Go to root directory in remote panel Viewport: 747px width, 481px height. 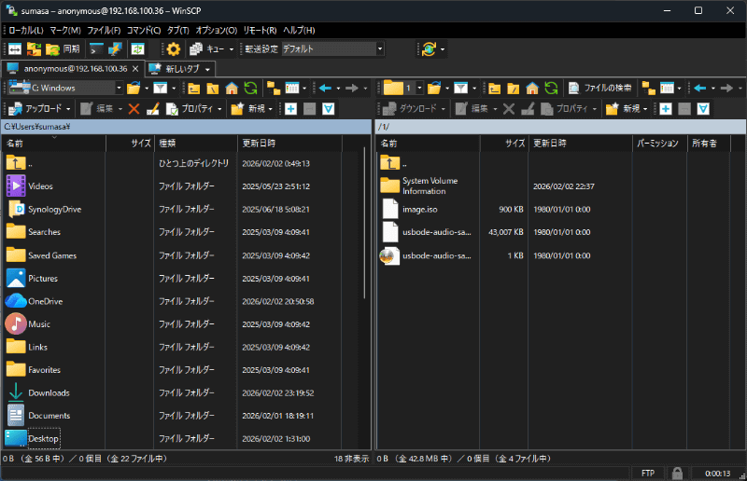tap(513, 88)
